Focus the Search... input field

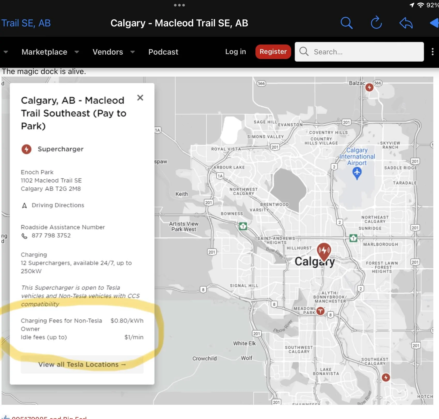click(359, 52)
